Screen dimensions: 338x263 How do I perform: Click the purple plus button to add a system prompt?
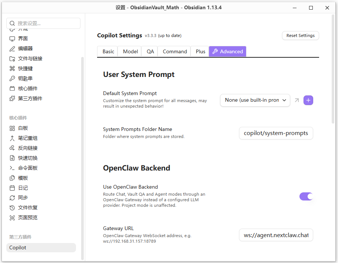coord(308,100)
